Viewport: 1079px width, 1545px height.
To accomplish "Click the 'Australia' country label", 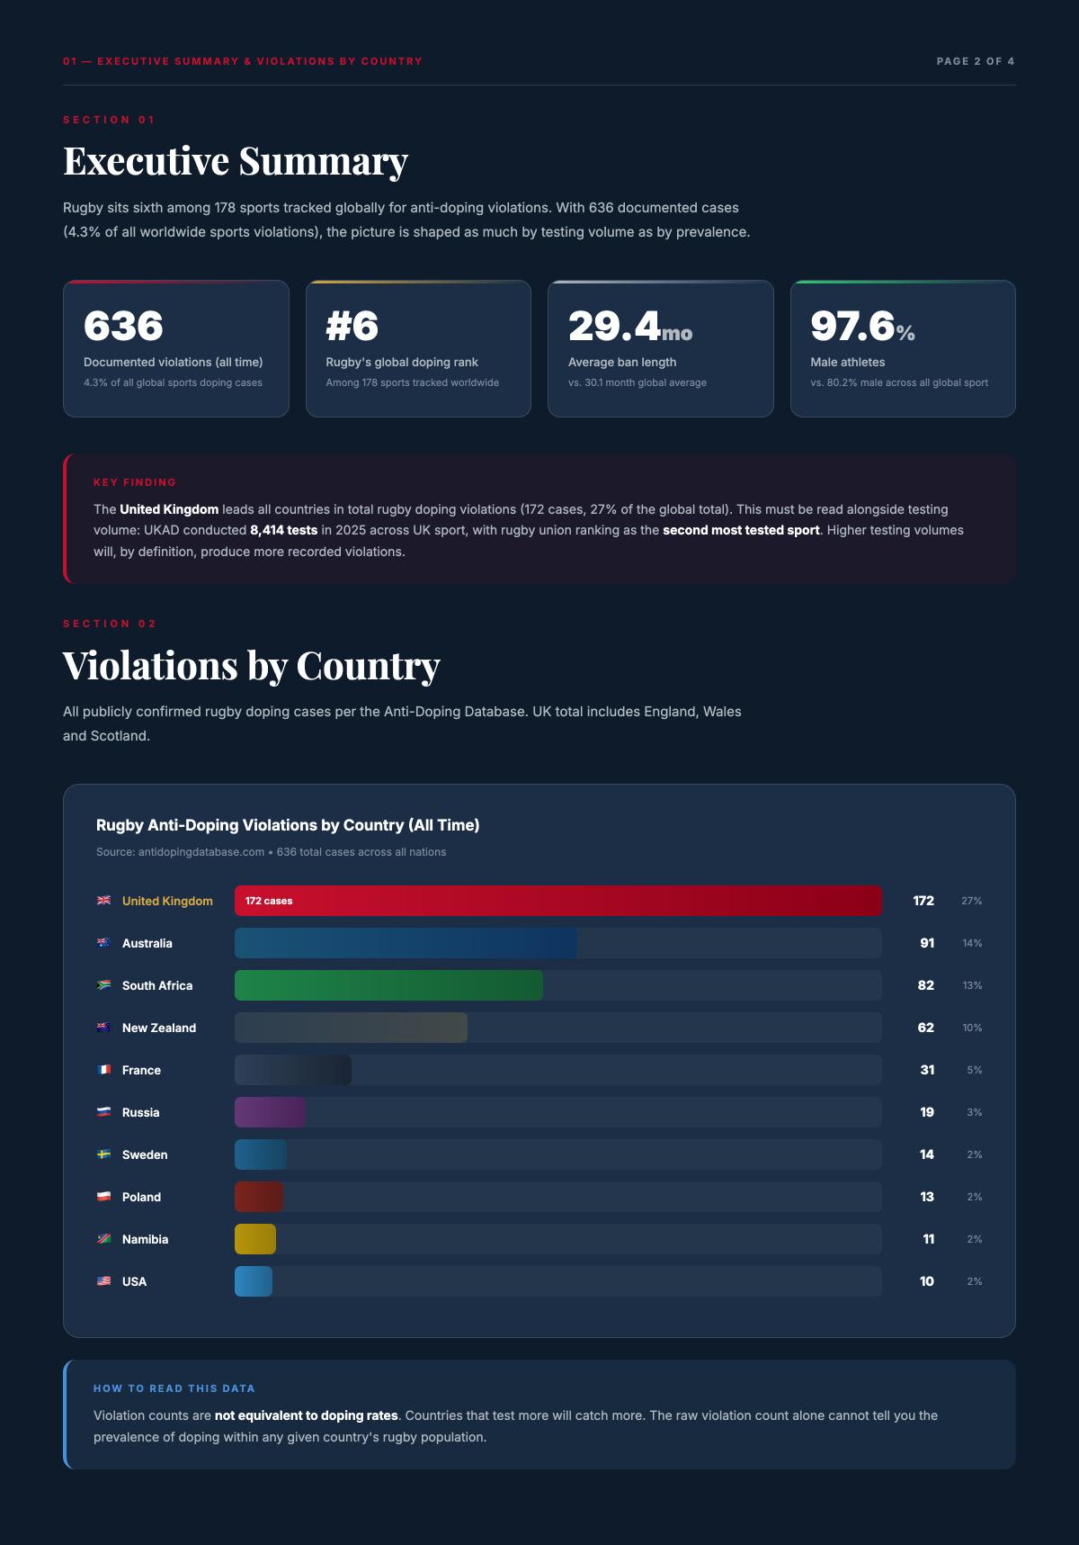I will 147,943.
